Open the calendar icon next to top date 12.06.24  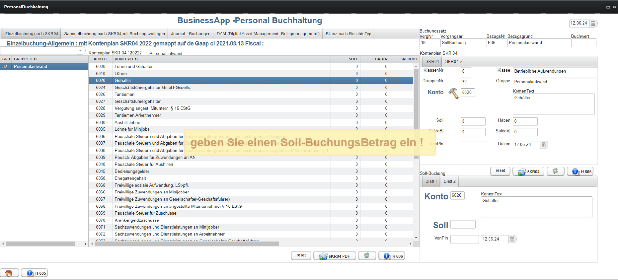[593, 23]
